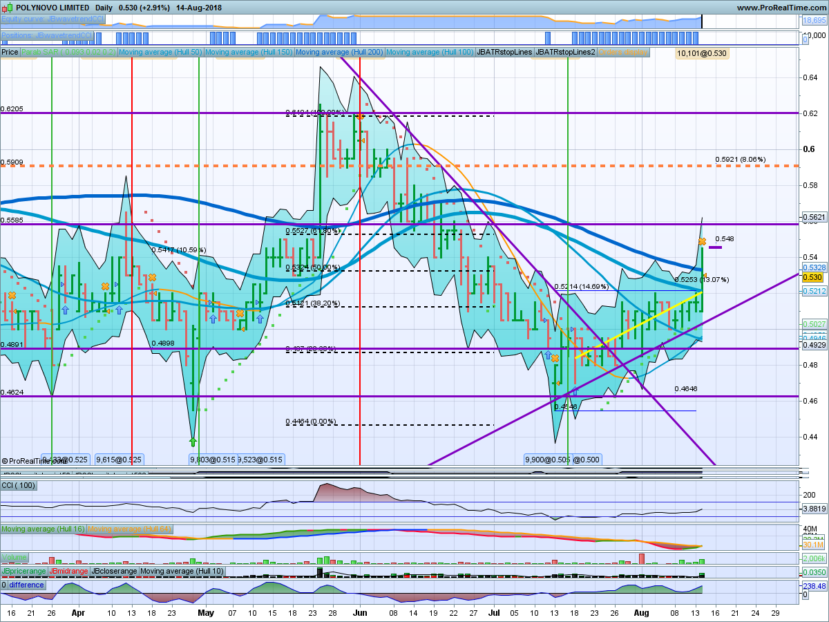Screen dimensions: 829x622
Task: Click the 0.5328 price axis tag
Action: coord(815,267)
